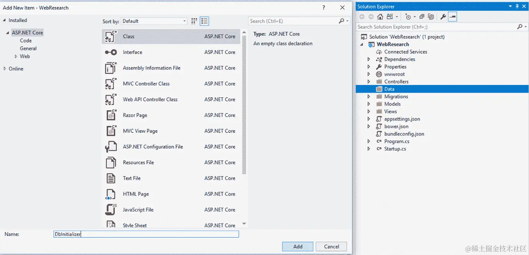The width and height of the screenshot is (529, 255).
Task: Select the Code category
Action: pyautogui.click(x=26, y=41)
